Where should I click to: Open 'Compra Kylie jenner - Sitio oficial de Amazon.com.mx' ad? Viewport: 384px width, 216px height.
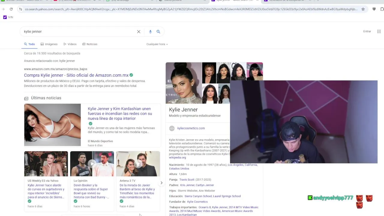(76, 75)
